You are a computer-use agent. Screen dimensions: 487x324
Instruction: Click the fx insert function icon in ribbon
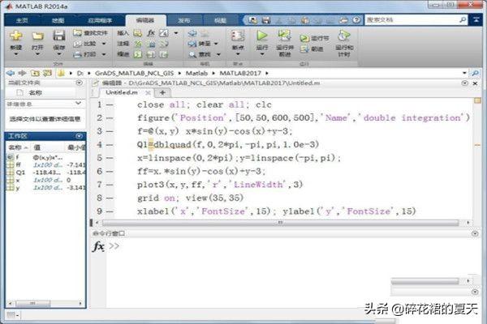(x=151, y=33)
